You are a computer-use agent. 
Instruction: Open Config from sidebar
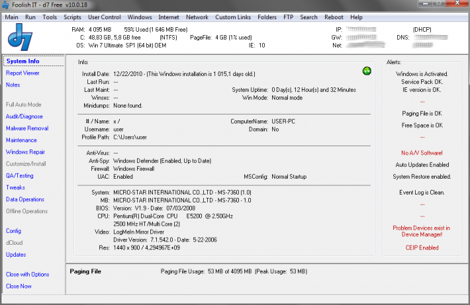[x=13, y=231]
